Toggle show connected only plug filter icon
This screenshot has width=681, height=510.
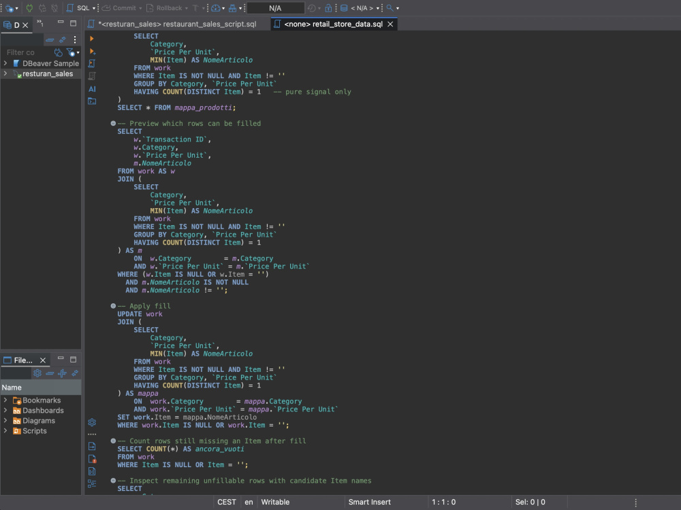[x=58, y=52]
